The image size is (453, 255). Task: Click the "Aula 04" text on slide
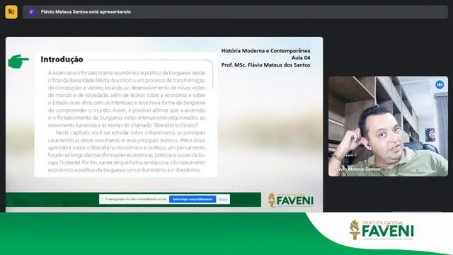[301, 58]
